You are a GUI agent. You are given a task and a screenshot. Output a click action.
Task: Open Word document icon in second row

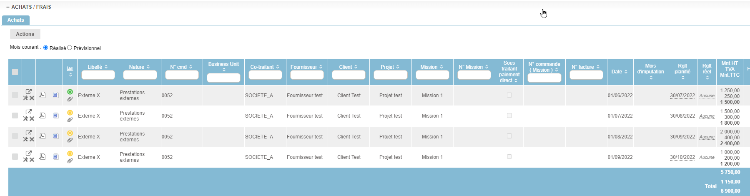(x=55, y=116)
